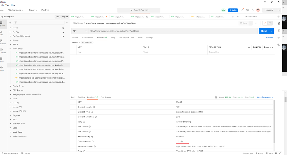This screenshot has width=287, height=155.
Task: Open the proxy capture satellite icon
Action: 242,10
